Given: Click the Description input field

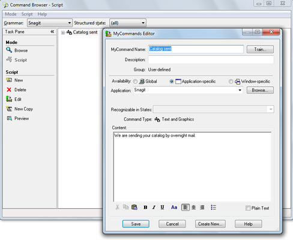Looking at the screenshot, I should tap(211, 59).
